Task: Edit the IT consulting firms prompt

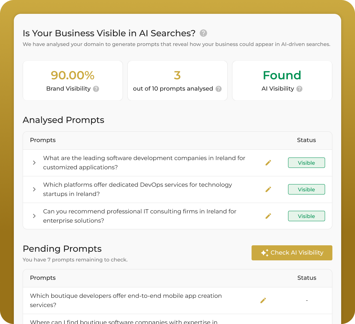Action: 268,216
